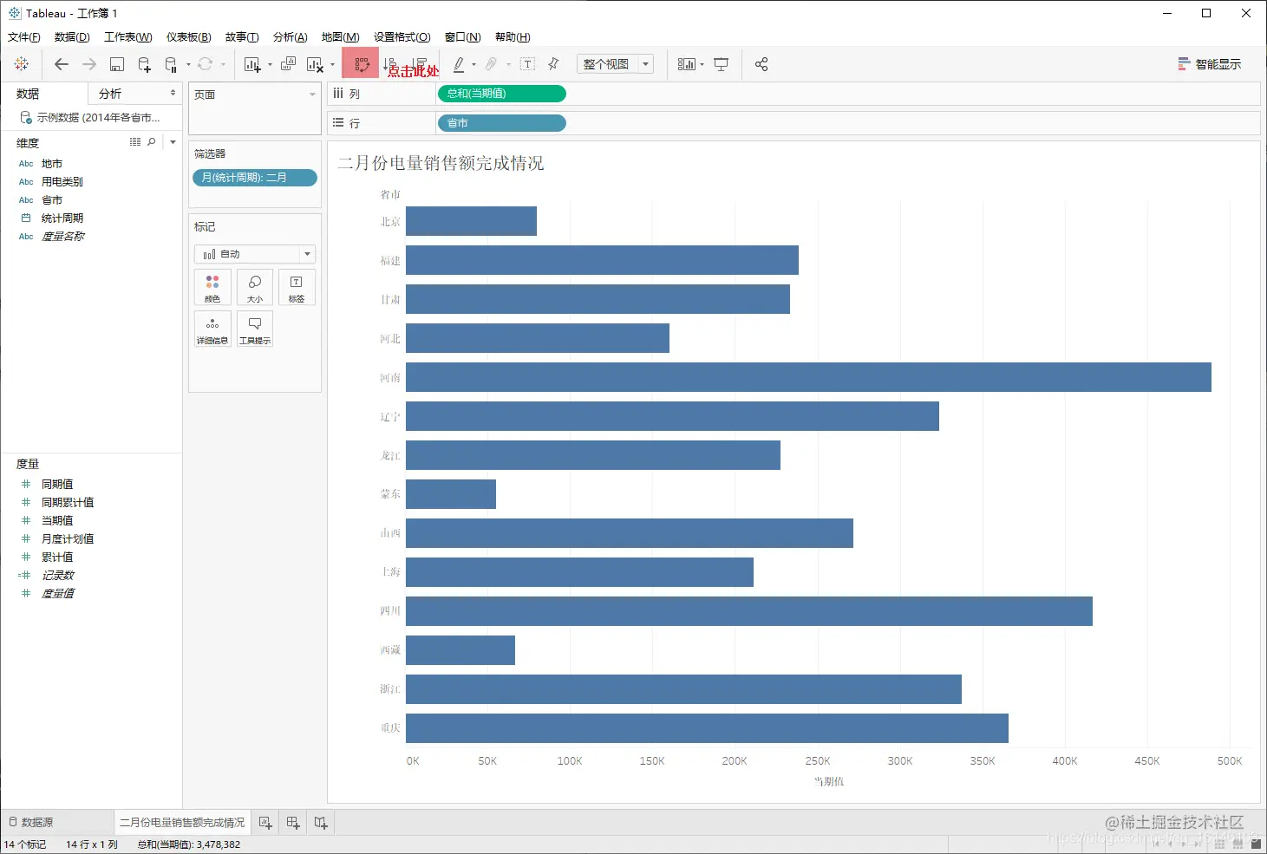Click the chart title 二月份电量销售额完成情况

pos(441,163)
